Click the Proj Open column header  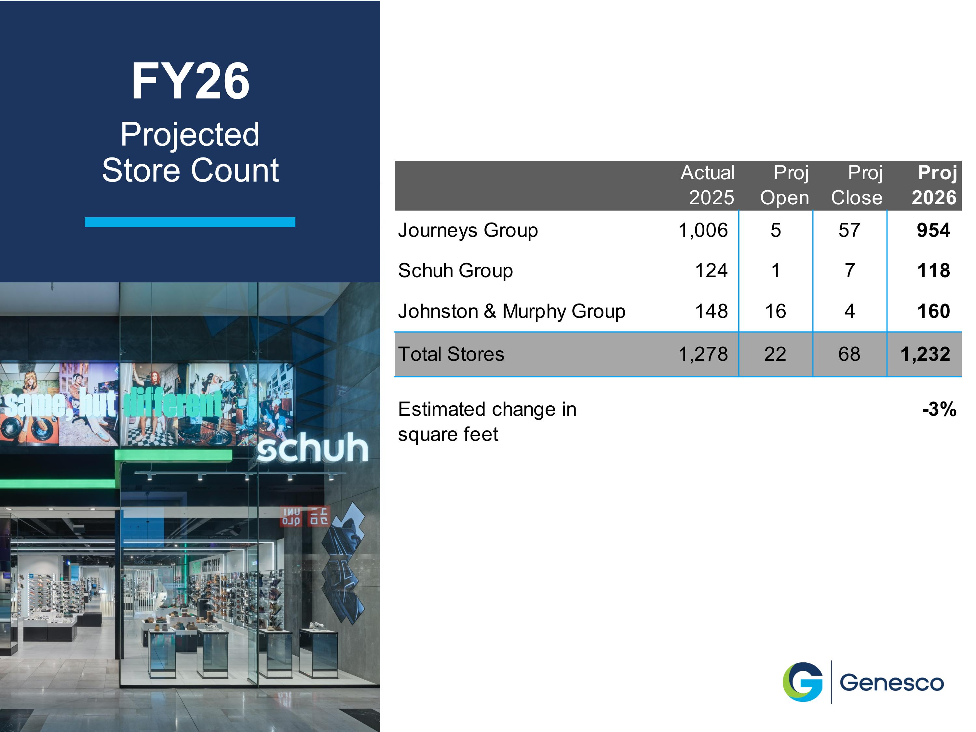click(784, 185)
